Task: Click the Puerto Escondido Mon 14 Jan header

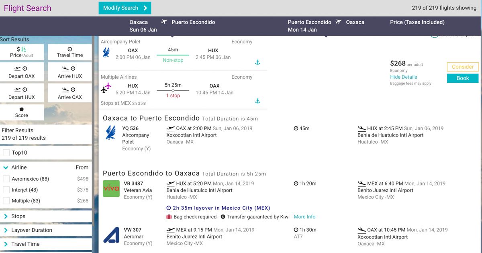Action: click(x=310, y=26)
